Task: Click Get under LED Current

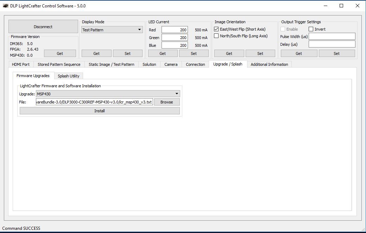Action: click(x=163, y=53)
